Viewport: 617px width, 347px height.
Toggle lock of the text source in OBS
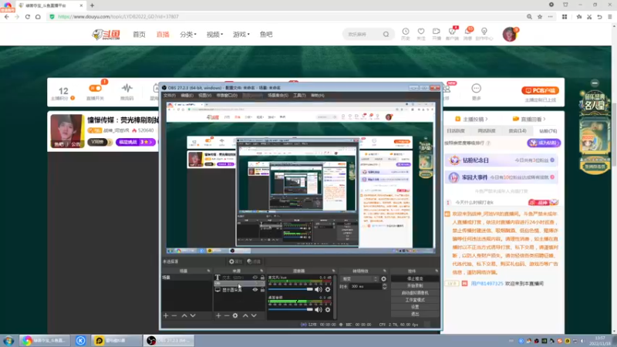pyautogui.click(x=262, y=278)
